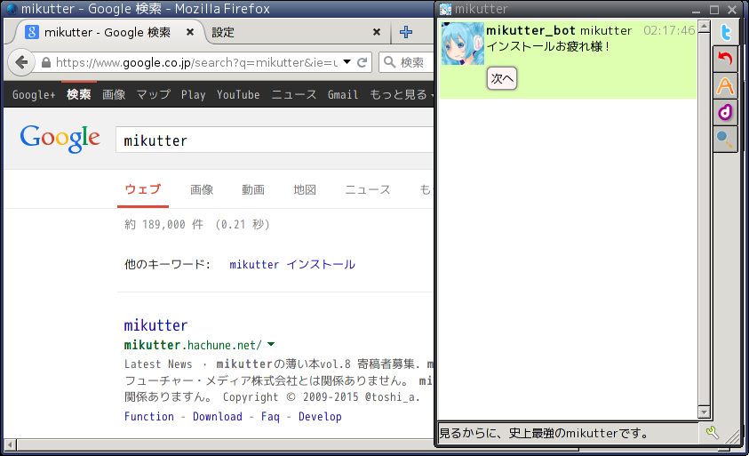Image resolution: width=749 pixels, height=456 pixels.
Task: Click the 次へ button in mikutter
Action: (x=502, y=78)
